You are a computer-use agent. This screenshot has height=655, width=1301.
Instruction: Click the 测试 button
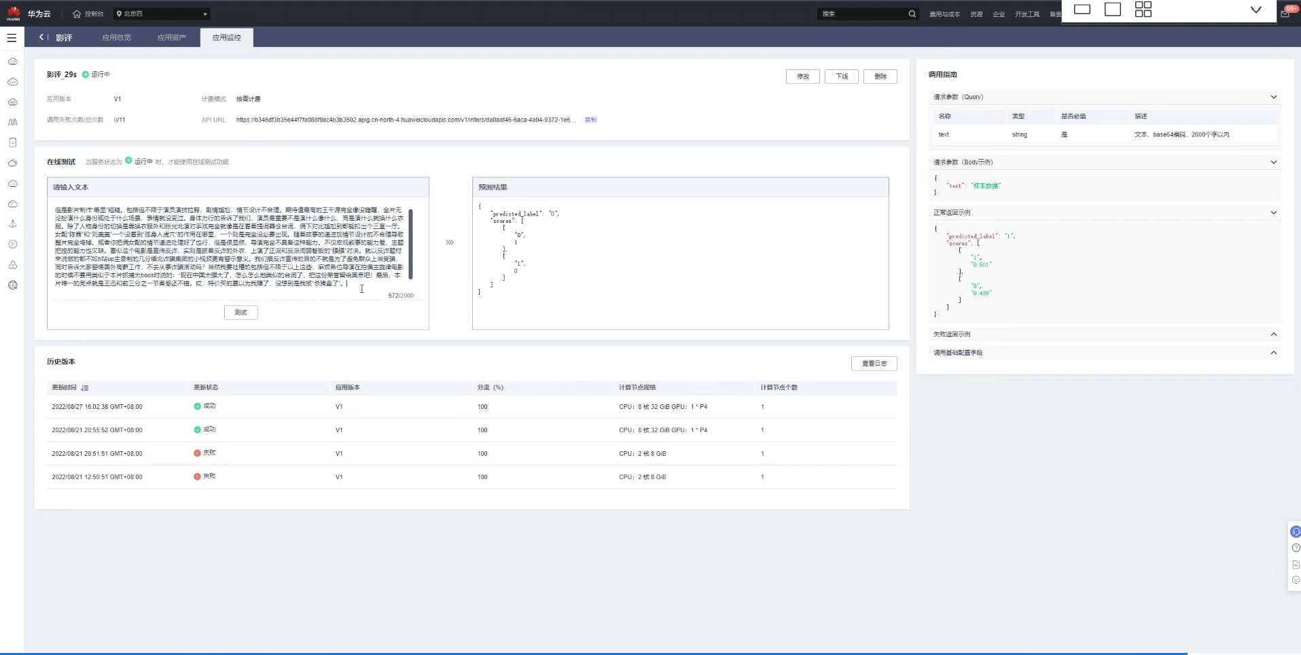pyautogui.click(x=241, y=313)
